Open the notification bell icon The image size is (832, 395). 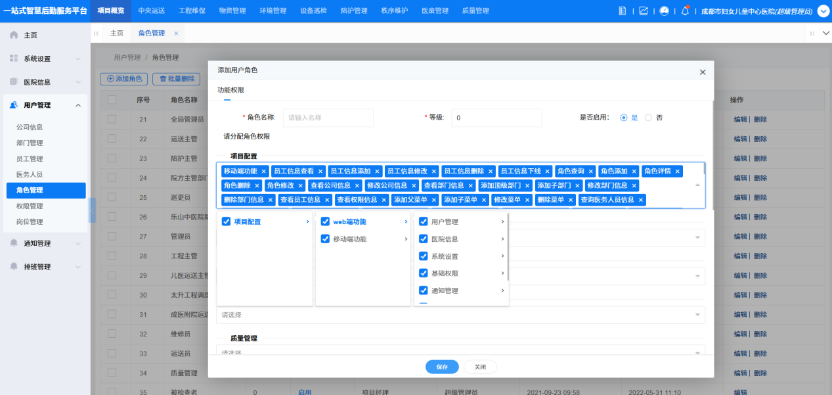point(686,11)
